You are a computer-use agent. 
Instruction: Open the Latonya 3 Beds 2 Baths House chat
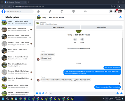click(17, 44)
